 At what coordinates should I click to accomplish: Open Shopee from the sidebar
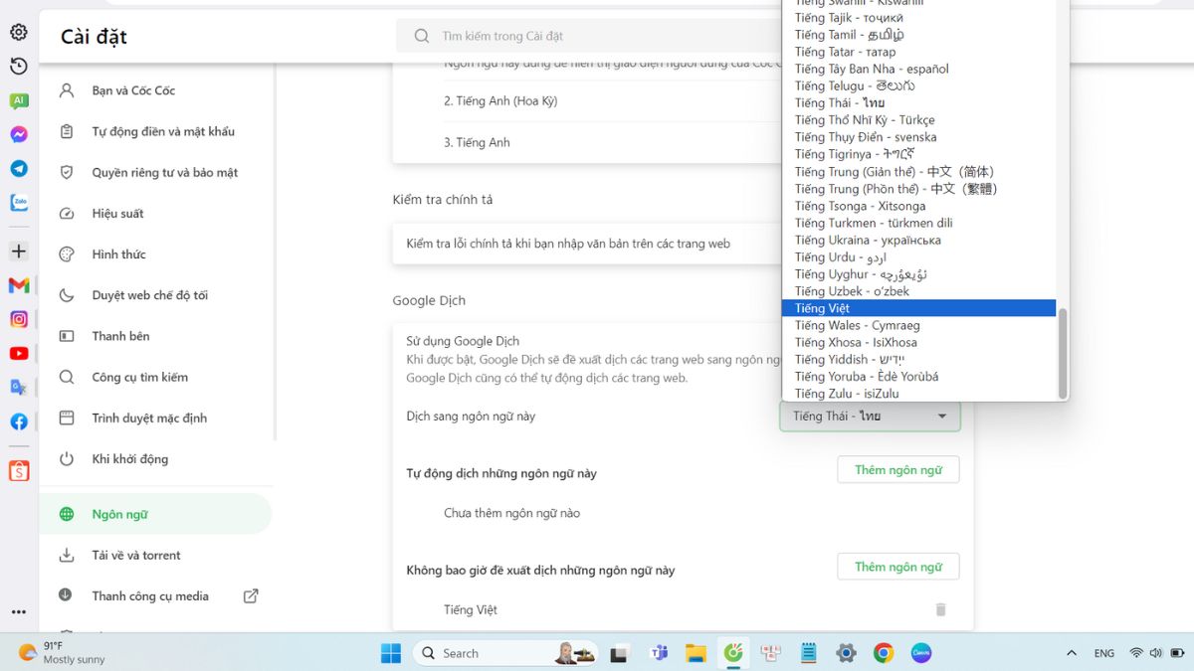click(x=18, y=471)
